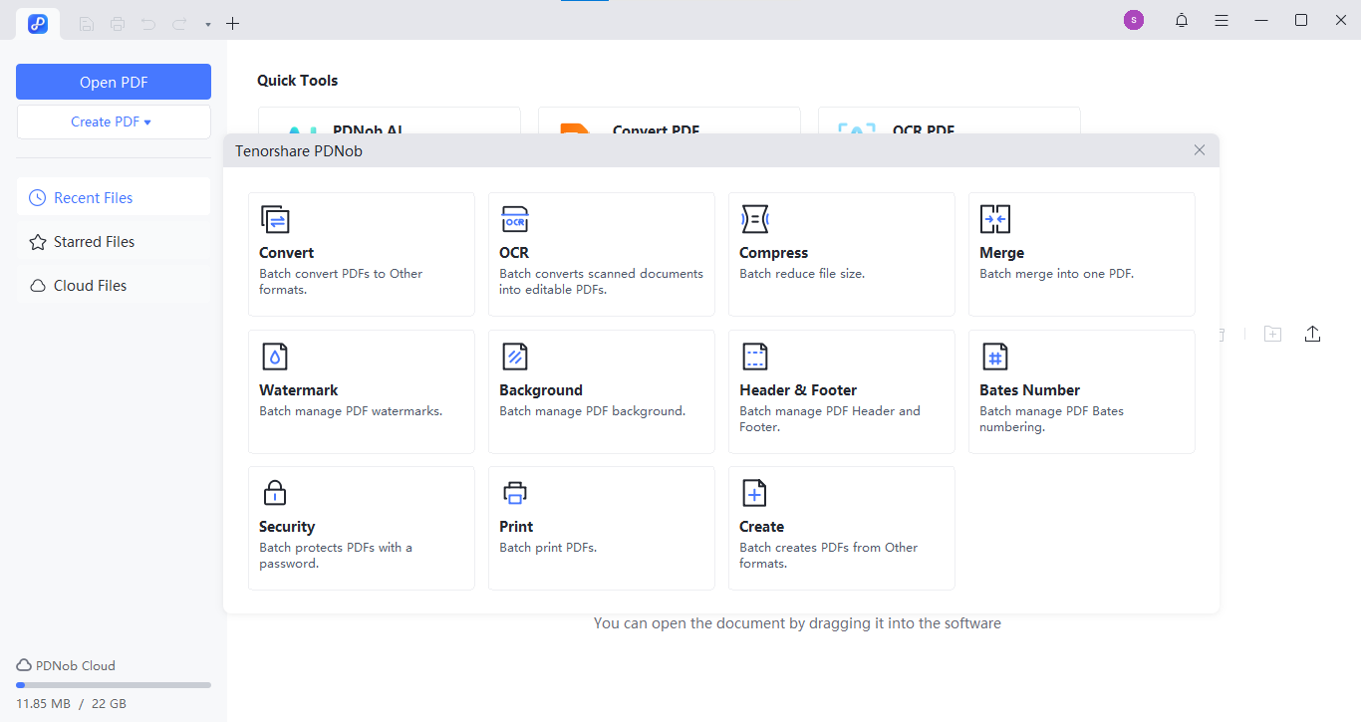Select the Create PDFs from other formats tool
The height and width of the screenshot is (722, 1361).
pos(841,528)
